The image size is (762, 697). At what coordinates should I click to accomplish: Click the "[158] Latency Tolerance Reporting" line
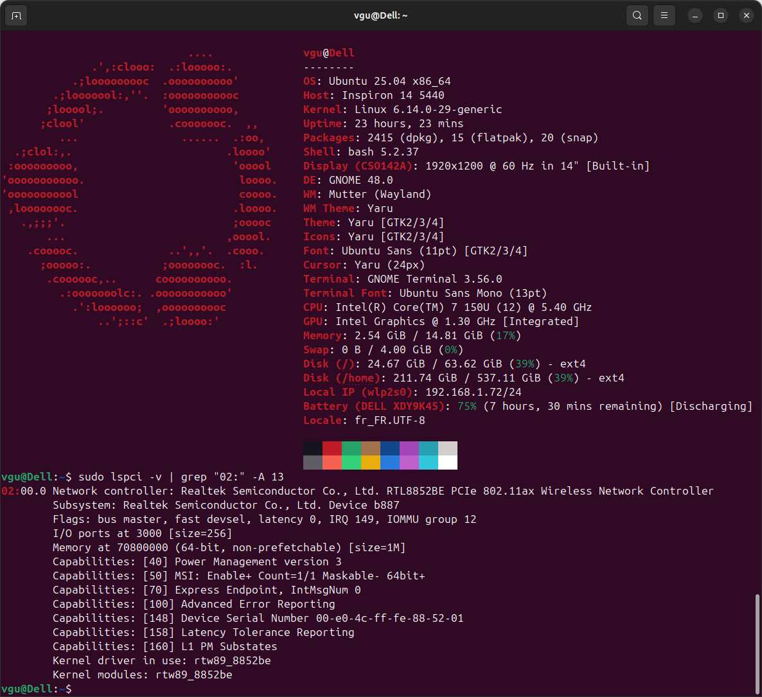click(204, 632)
